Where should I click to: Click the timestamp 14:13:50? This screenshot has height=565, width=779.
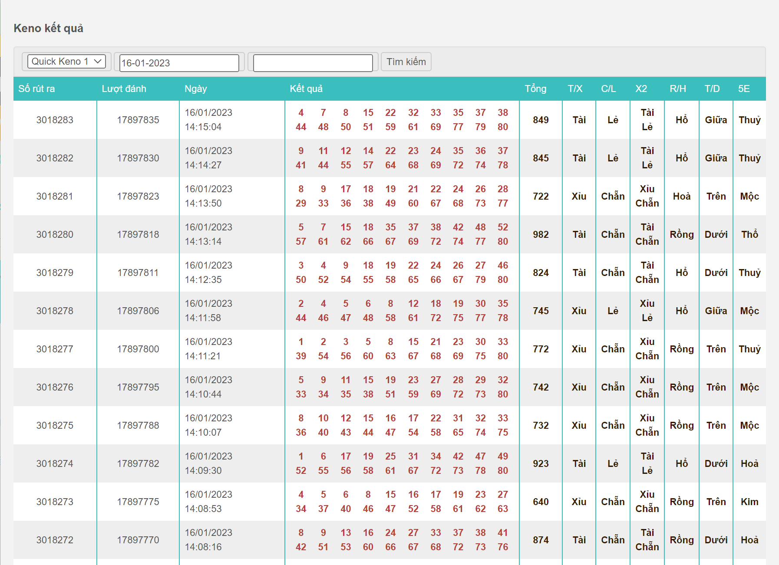203,204
